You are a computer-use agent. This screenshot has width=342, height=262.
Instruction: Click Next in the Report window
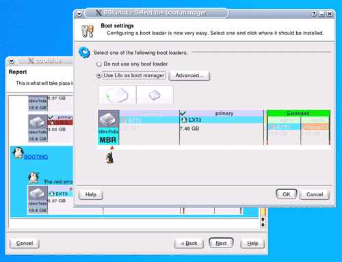[221, 243]
